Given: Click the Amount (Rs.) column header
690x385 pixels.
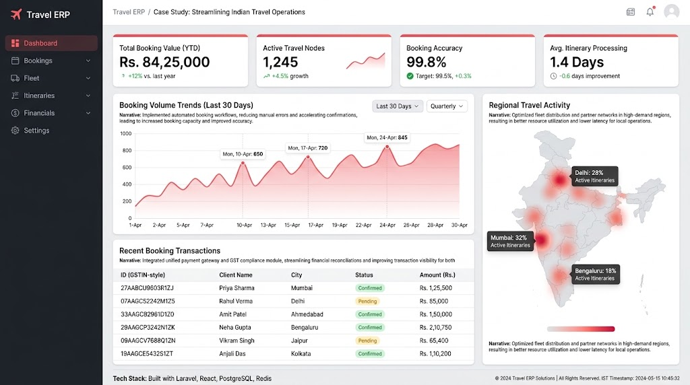Looking at the screenshot, I should (x=437, y=275).
